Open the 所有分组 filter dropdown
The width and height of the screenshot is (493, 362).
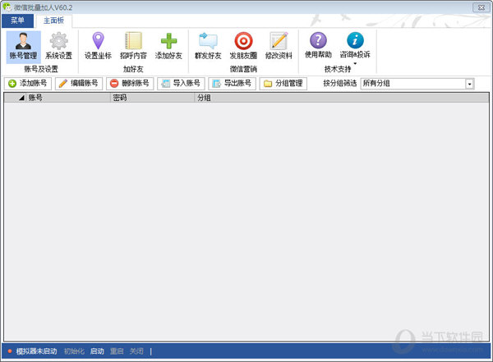pos(469,84)
